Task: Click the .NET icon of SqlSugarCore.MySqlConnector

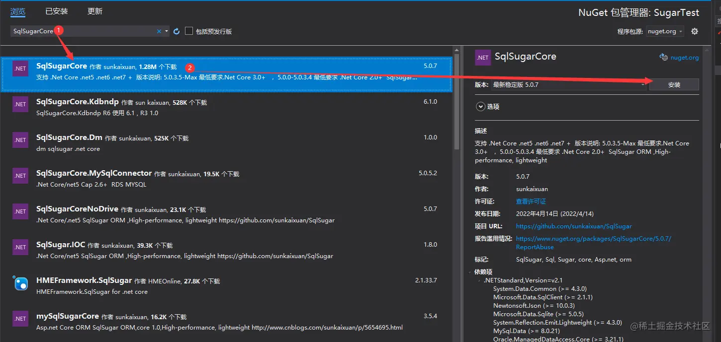Action: (x=20, y=176)
